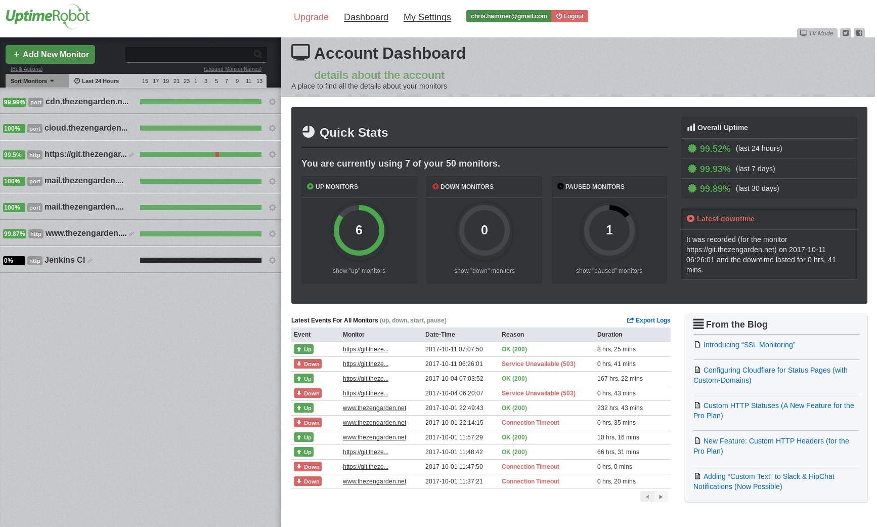Click the Up badge for 2017-10-04 07:03:52 event
877x527 pixels.
point(303,379)
